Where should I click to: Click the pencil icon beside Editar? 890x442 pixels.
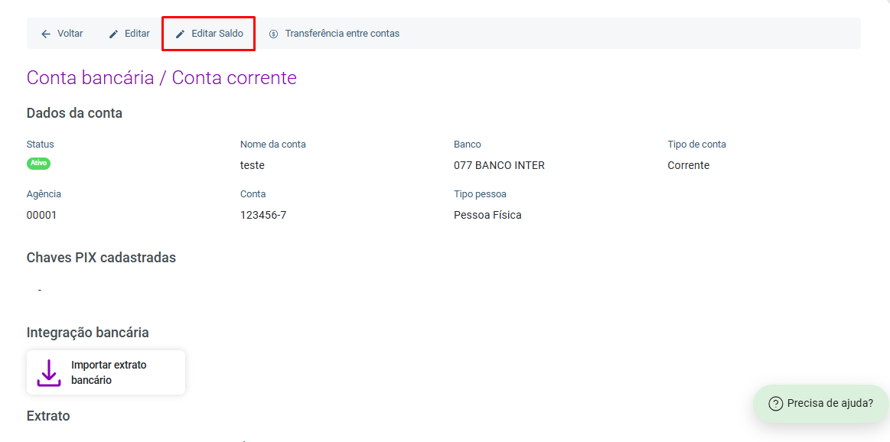coord(113,34)
